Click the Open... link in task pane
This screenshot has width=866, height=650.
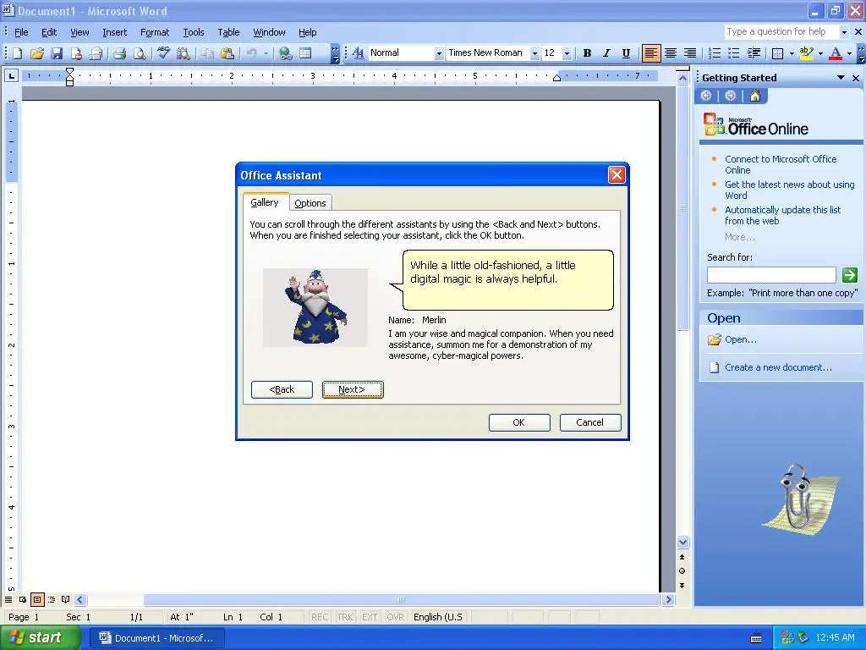pos(741,339)
